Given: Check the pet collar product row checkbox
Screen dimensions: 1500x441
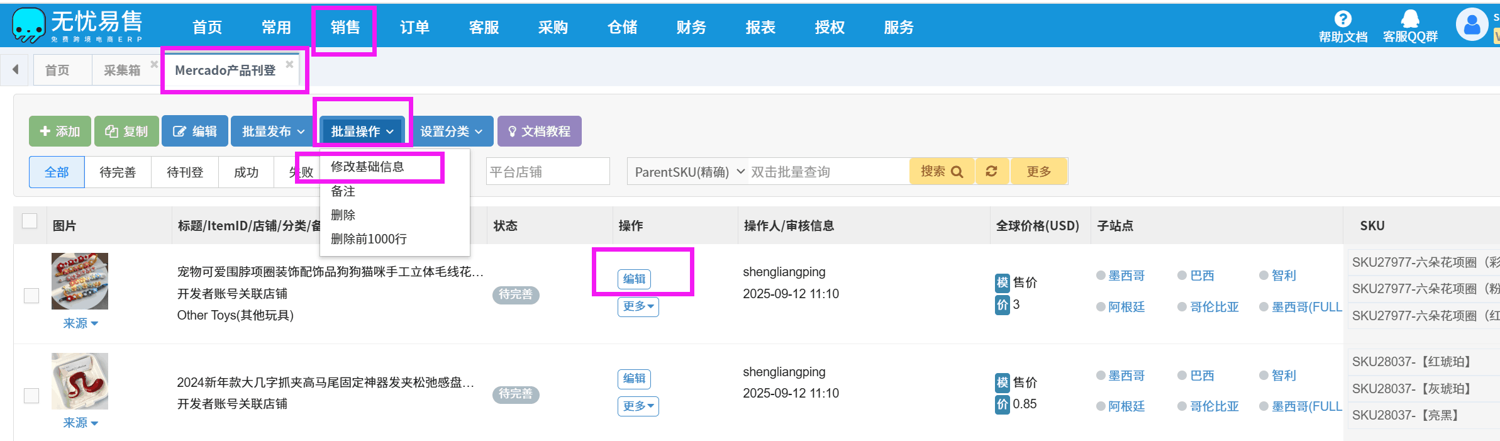Looking at the screenshot, I should [31, 295].
